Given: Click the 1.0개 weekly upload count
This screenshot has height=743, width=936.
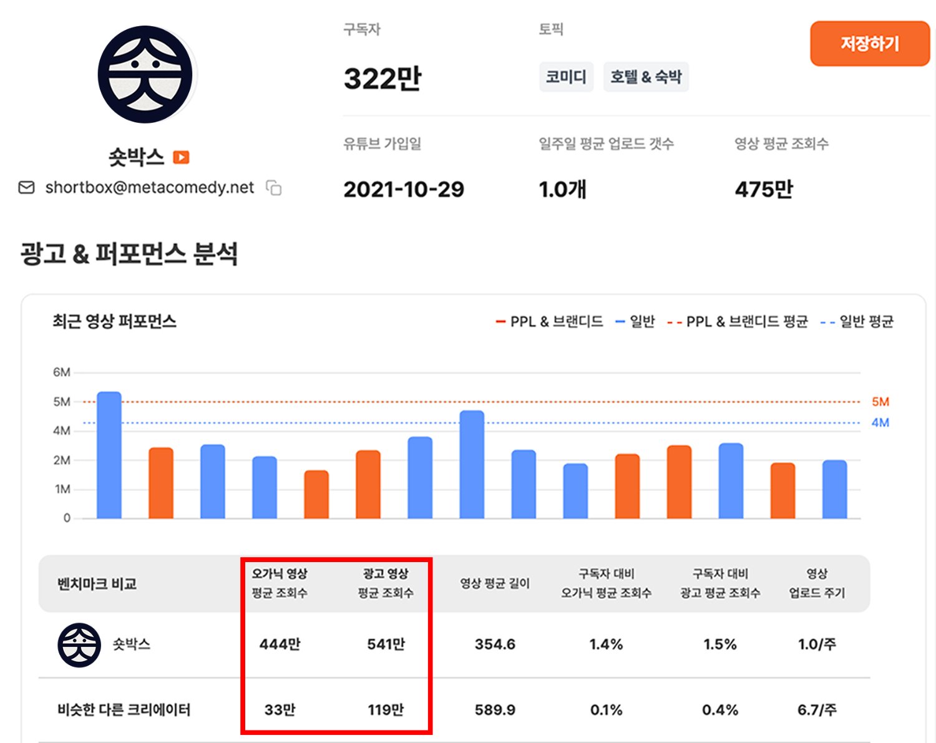Looking at the screenshot, I should (x=563, y=189).
